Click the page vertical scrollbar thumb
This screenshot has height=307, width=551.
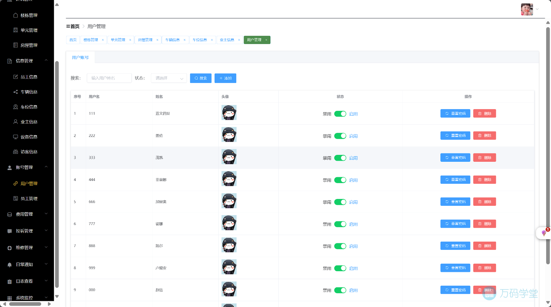click(548, 146)
